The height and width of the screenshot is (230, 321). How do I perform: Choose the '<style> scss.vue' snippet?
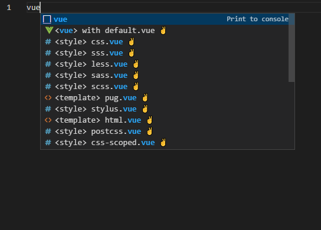(x=168, y=87)
